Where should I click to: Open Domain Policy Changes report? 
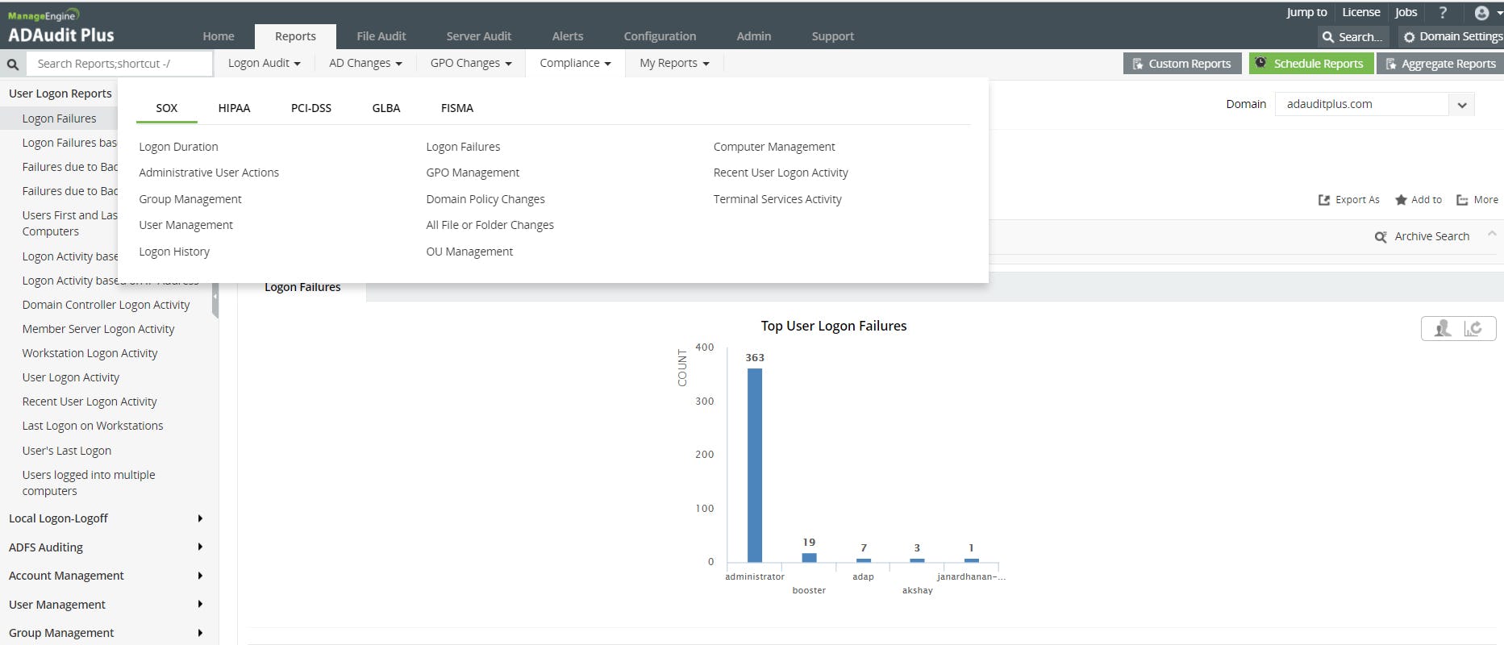tap(485, 199)
